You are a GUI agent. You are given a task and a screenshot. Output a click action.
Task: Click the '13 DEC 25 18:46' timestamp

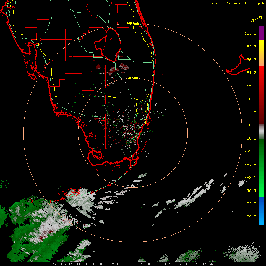(x=195, y=264)
